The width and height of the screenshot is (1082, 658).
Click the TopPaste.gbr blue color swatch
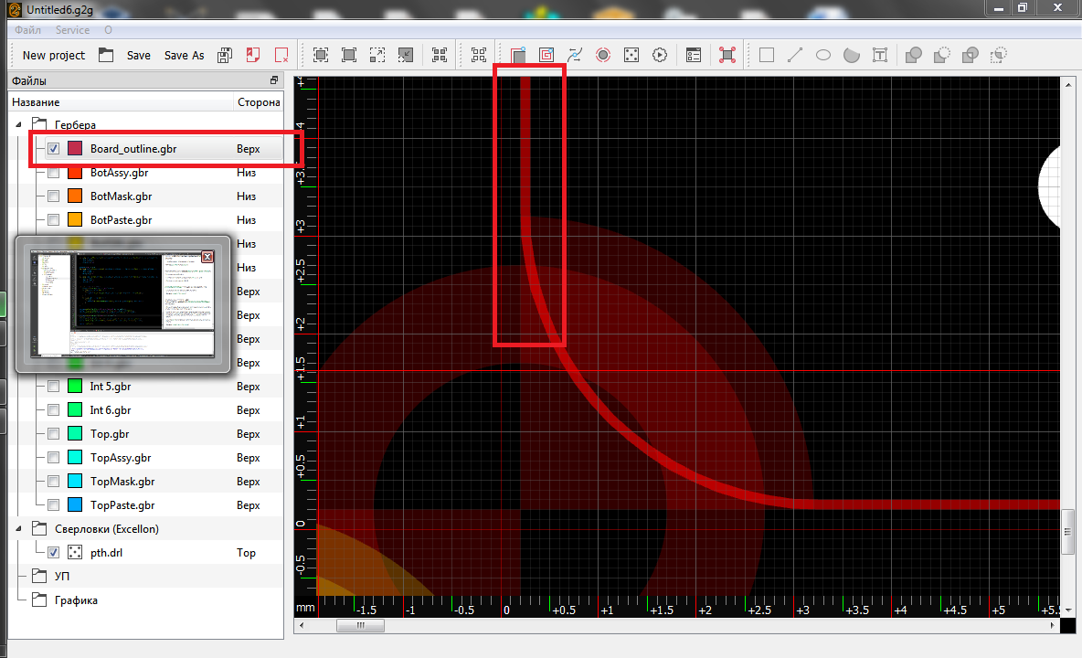(75, 505)
